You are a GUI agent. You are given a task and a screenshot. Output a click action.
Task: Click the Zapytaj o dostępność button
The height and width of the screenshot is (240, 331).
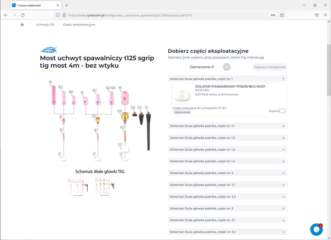(270, 67)
